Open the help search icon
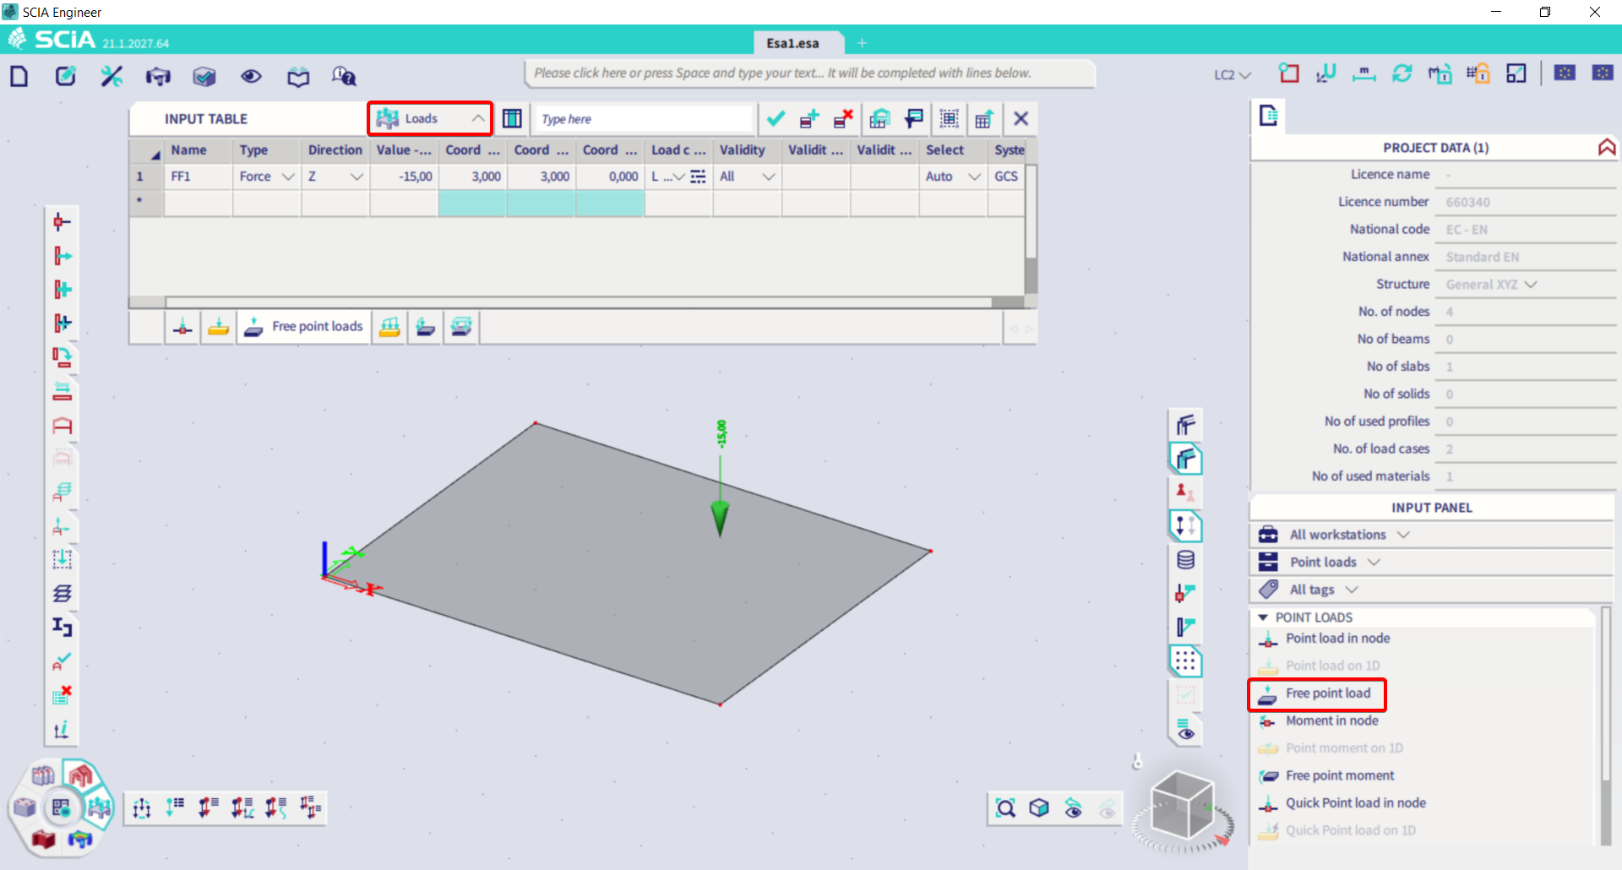This screenshot has height=870, width=1622. point(344,76)
